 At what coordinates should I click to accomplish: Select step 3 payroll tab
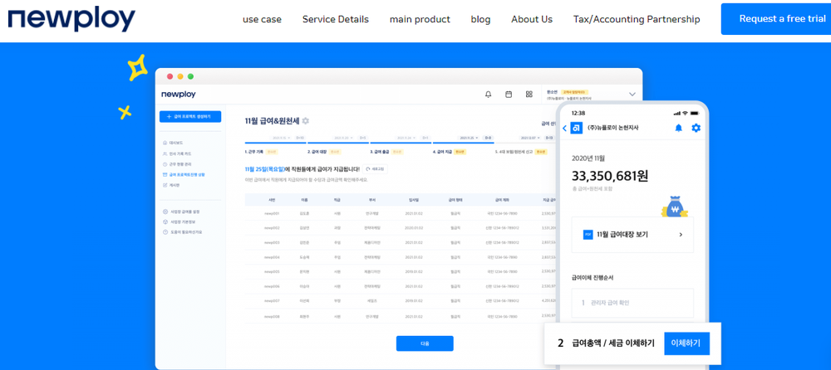coord(386,152)
